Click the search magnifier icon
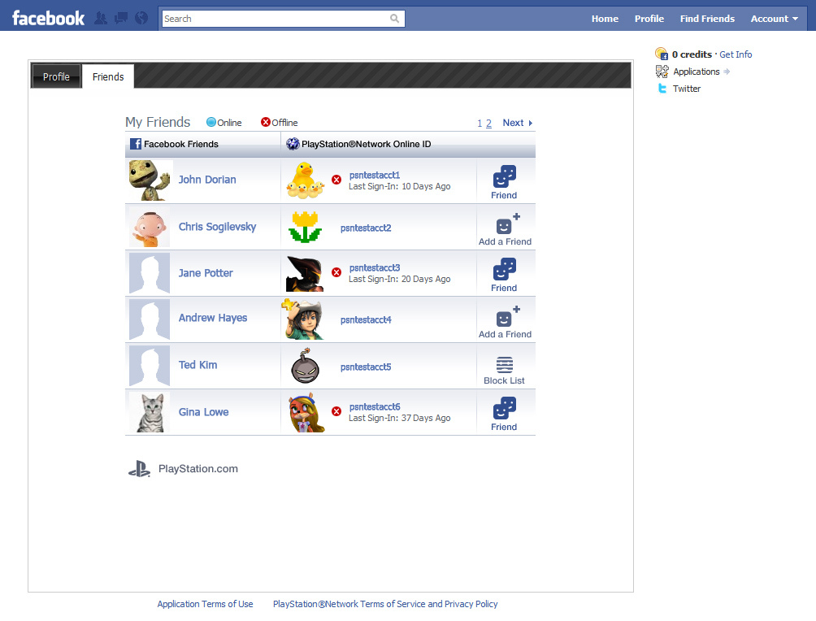This screenshot has width=816, height=621. point(395,19)
